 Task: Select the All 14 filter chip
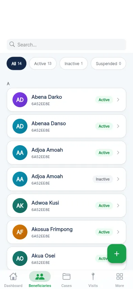(17, 63)
